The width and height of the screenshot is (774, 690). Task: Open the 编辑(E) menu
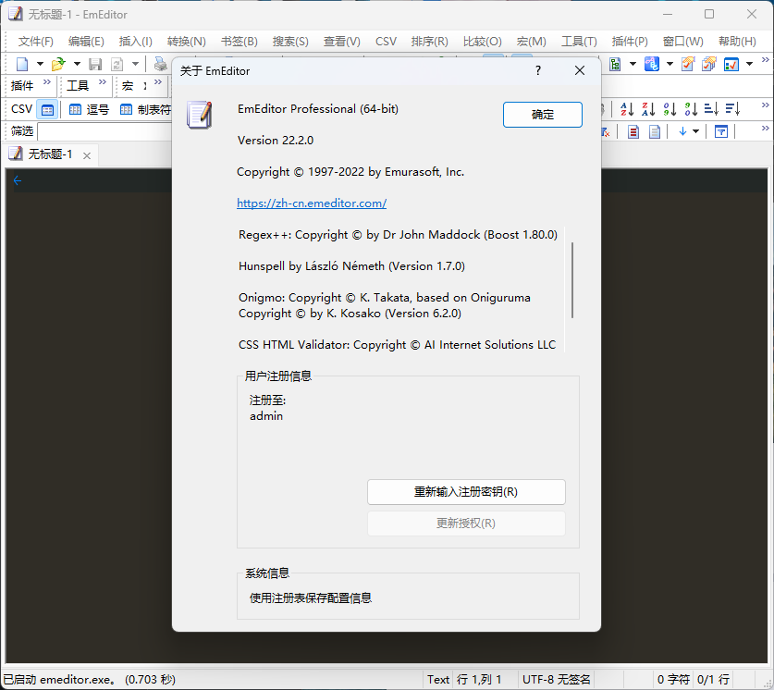click(86, 42)
